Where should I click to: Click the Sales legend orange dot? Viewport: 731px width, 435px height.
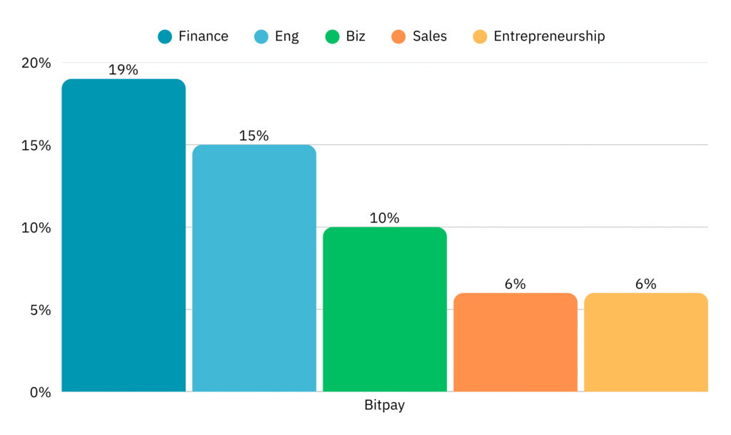pyautogui.click(x=398, y=36)
